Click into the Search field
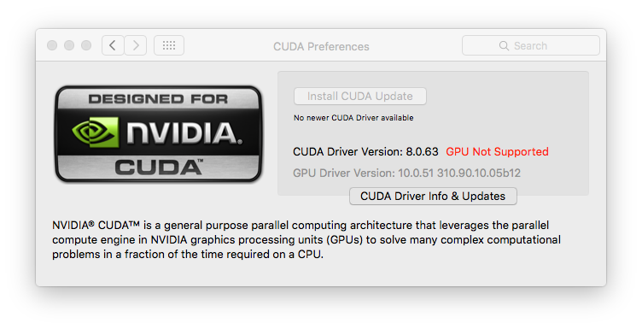The width and height of the screenshot is (642, 329). pos(531,45)
